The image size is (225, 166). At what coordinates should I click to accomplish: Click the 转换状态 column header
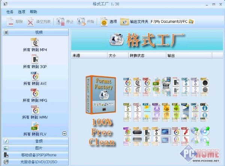pyautogui.click(x=147, y=55)
